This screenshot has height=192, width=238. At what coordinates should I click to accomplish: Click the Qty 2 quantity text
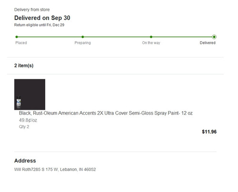[24, 127]
